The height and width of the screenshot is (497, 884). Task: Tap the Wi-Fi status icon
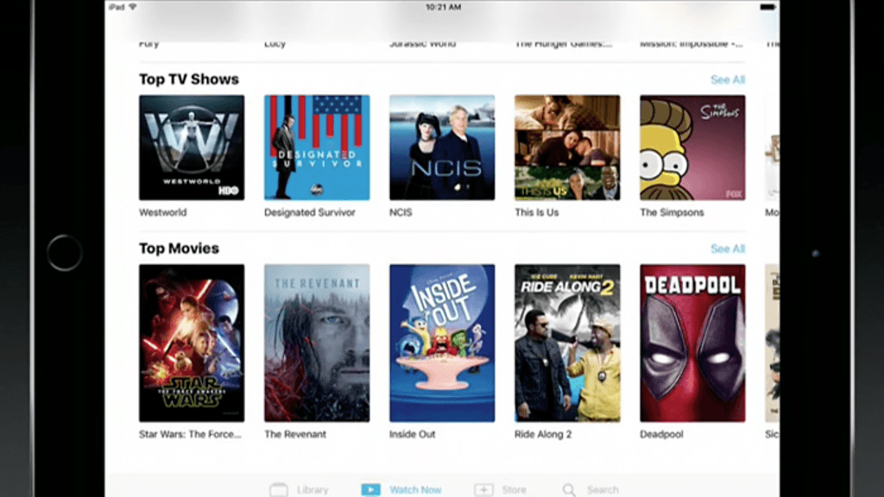[132, 7]
